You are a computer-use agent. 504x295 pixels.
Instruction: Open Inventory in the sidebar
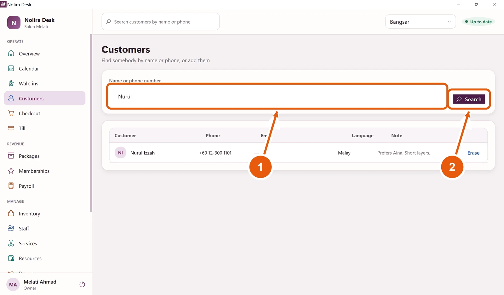pos(45,213)
